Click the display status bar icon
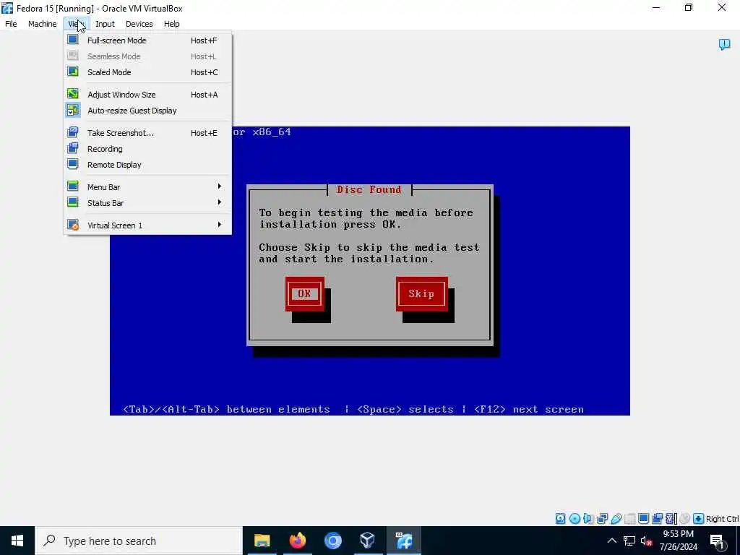 [x=643, y=519]
